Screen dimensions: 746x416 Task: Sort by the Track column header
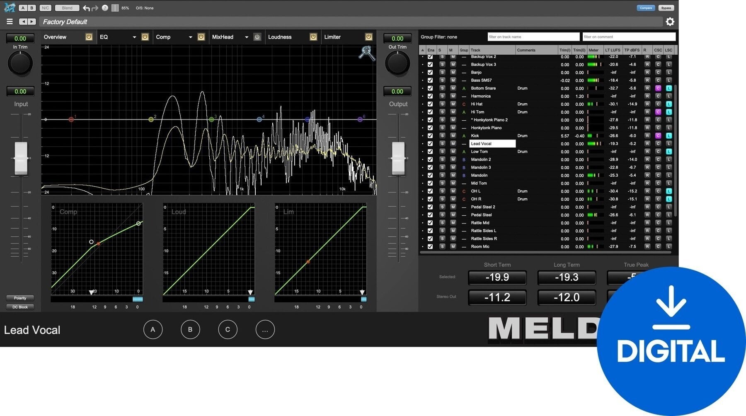(492, 50)
